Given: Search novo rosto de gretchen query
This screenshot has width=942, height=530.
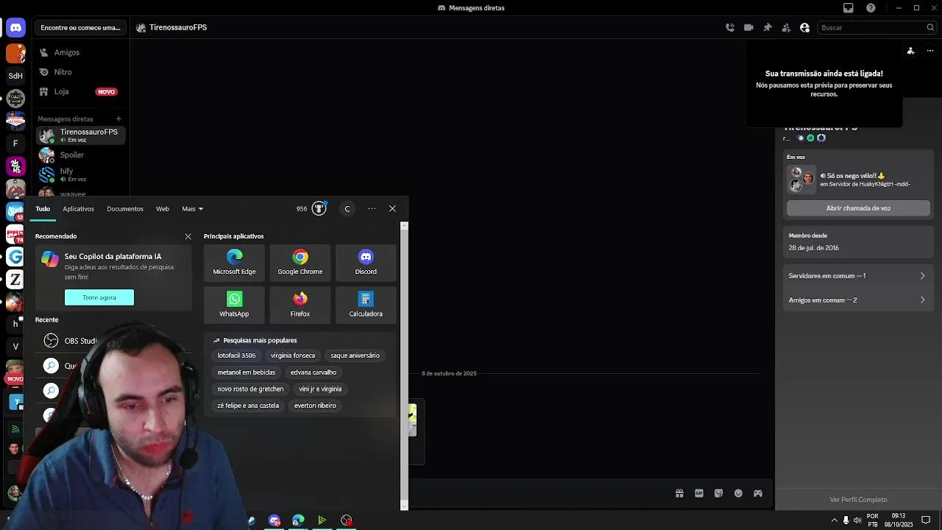Looking at the screenshot, I should (x=250, y=389).
